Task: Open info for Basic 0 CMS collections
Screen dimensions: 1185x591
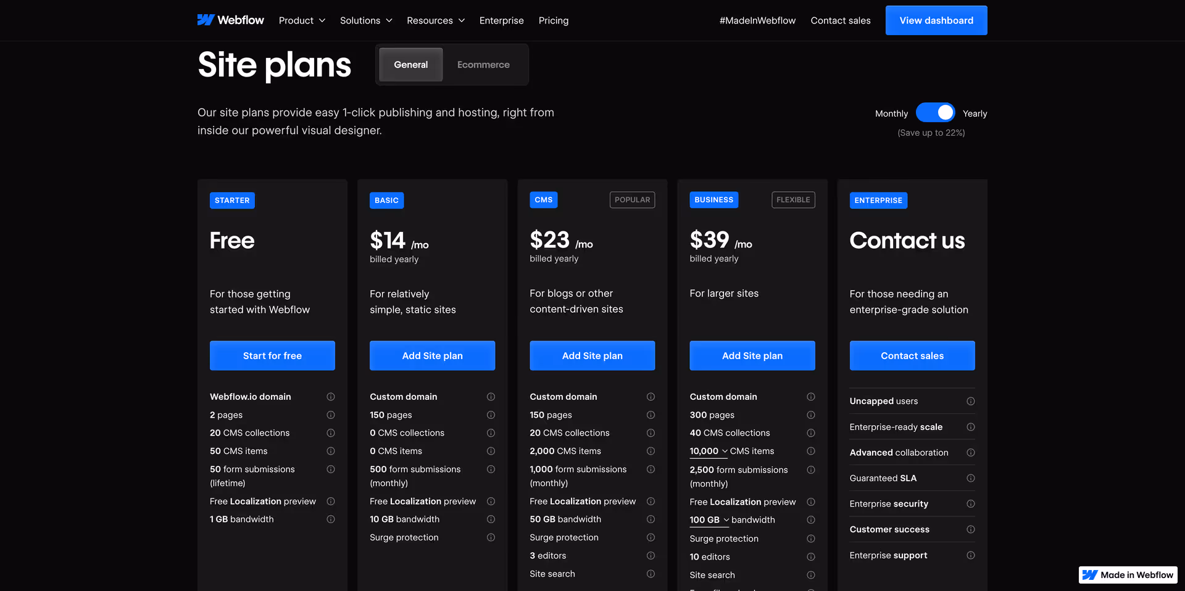Action: pyautogui.click(x=491, y=433)
